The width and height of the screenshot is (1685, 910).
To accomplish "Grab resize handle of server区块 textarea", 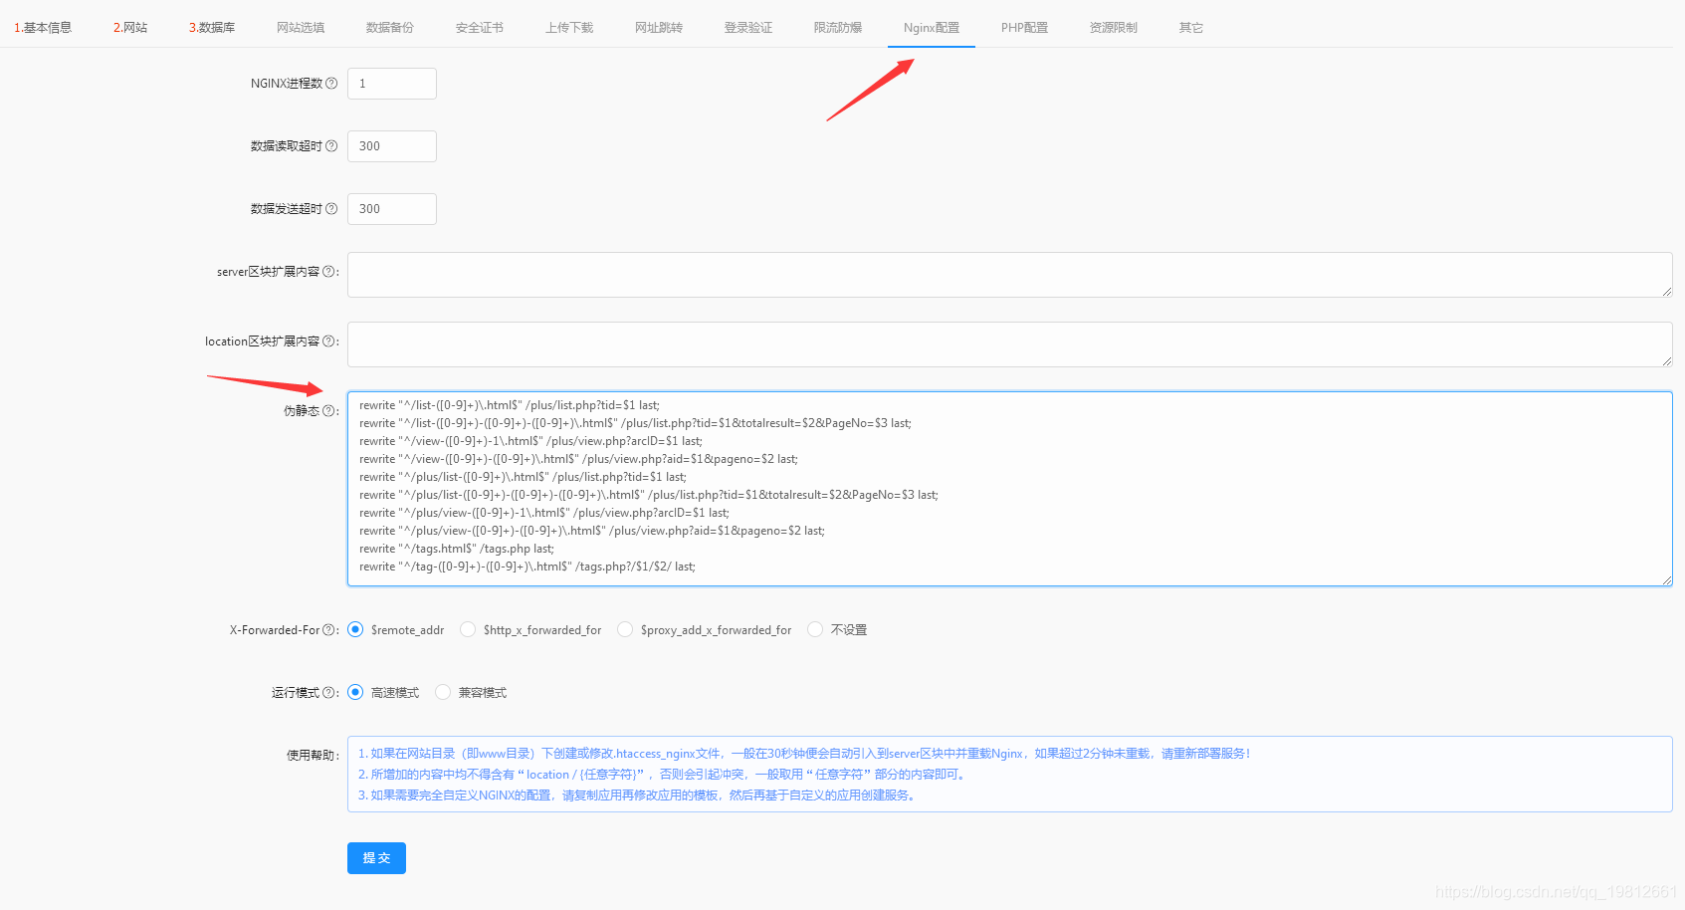I will tap(1666, 292).
